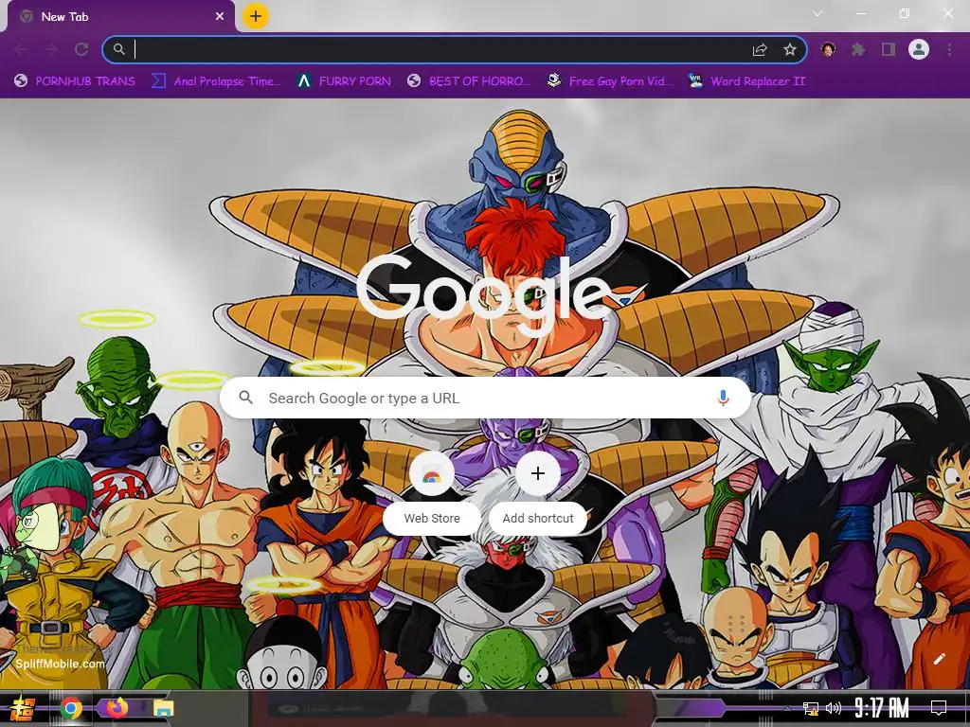Click the Add shortcut button
This screenshot has height=727, width=970.
[538, 491]
